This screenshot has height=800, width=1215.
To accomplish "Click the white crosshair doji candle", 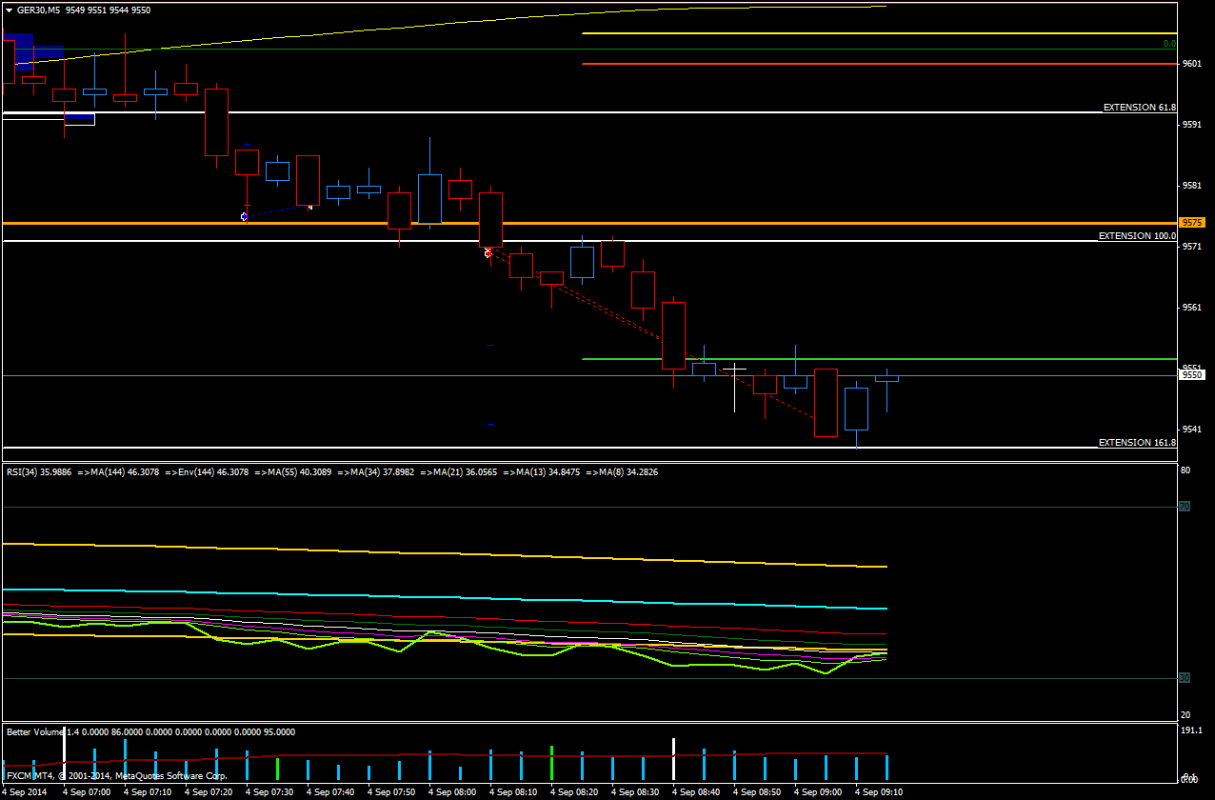I will (734, 369).
